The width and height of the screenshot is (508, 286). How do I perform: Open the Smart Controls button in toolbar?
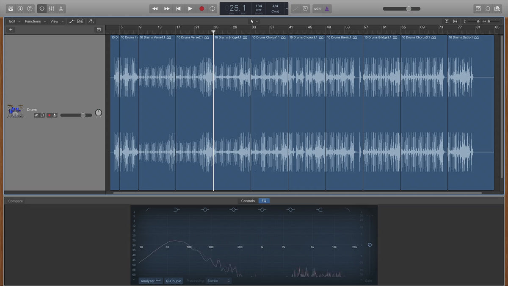42,8
